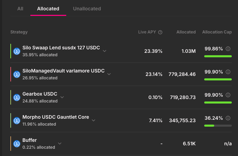Viewport: 238px width, 156px height.
Task: Click Morpho USDC Gauntlet Core strategy name
Action: point(56,117)
